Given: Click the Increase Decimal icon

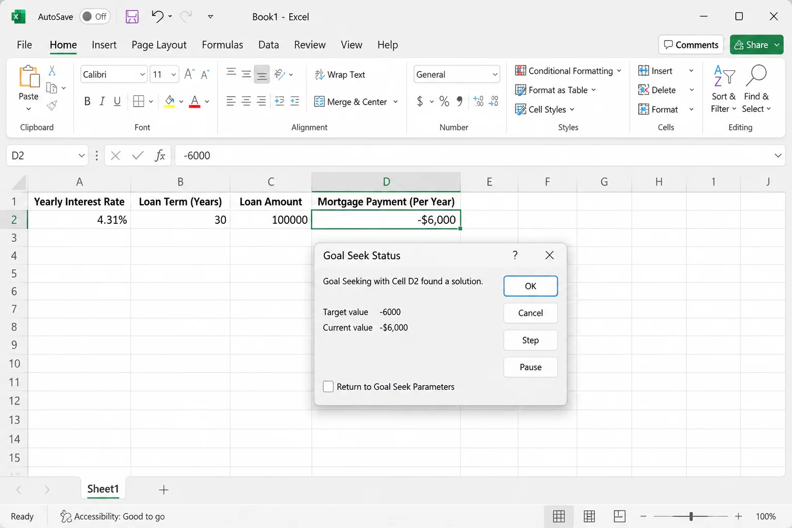Looking at the screenshot, I should point(478,101).
